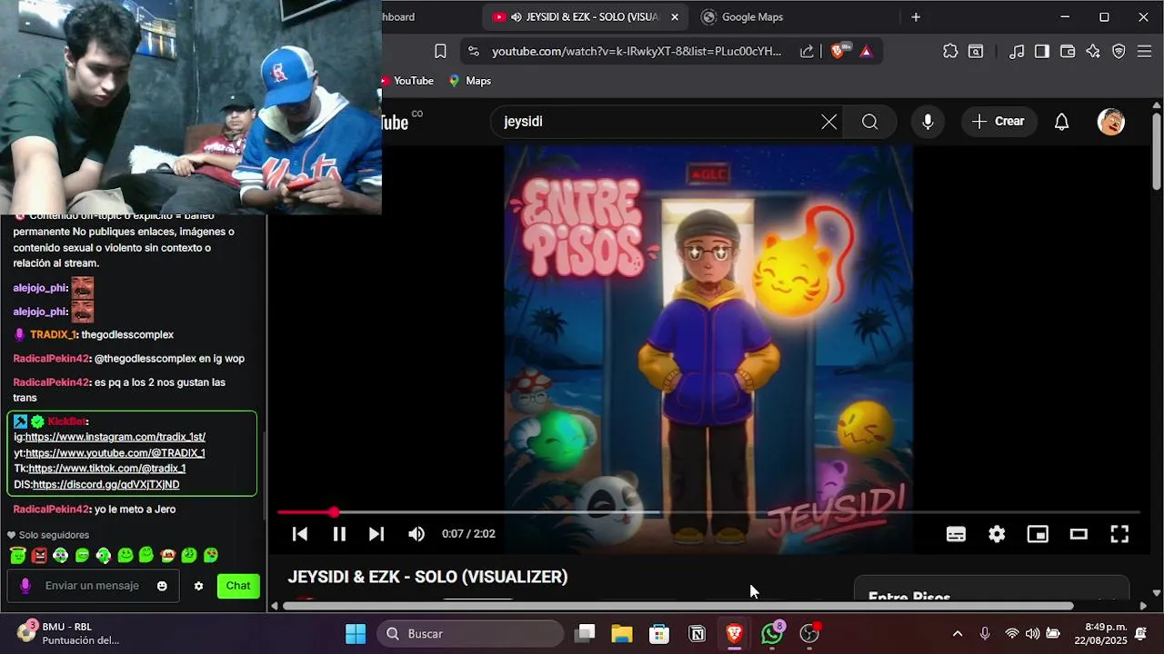Viewport: 1164px width, 654px height.
Task: Click the address bar URL
Action: 637,52
